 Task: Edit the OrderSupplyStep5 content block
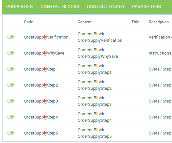(x=11, y=133)
